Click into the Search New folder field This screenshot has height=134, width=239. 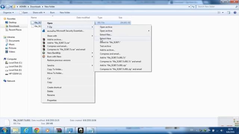pyautogui.click(x=216, y=7)
